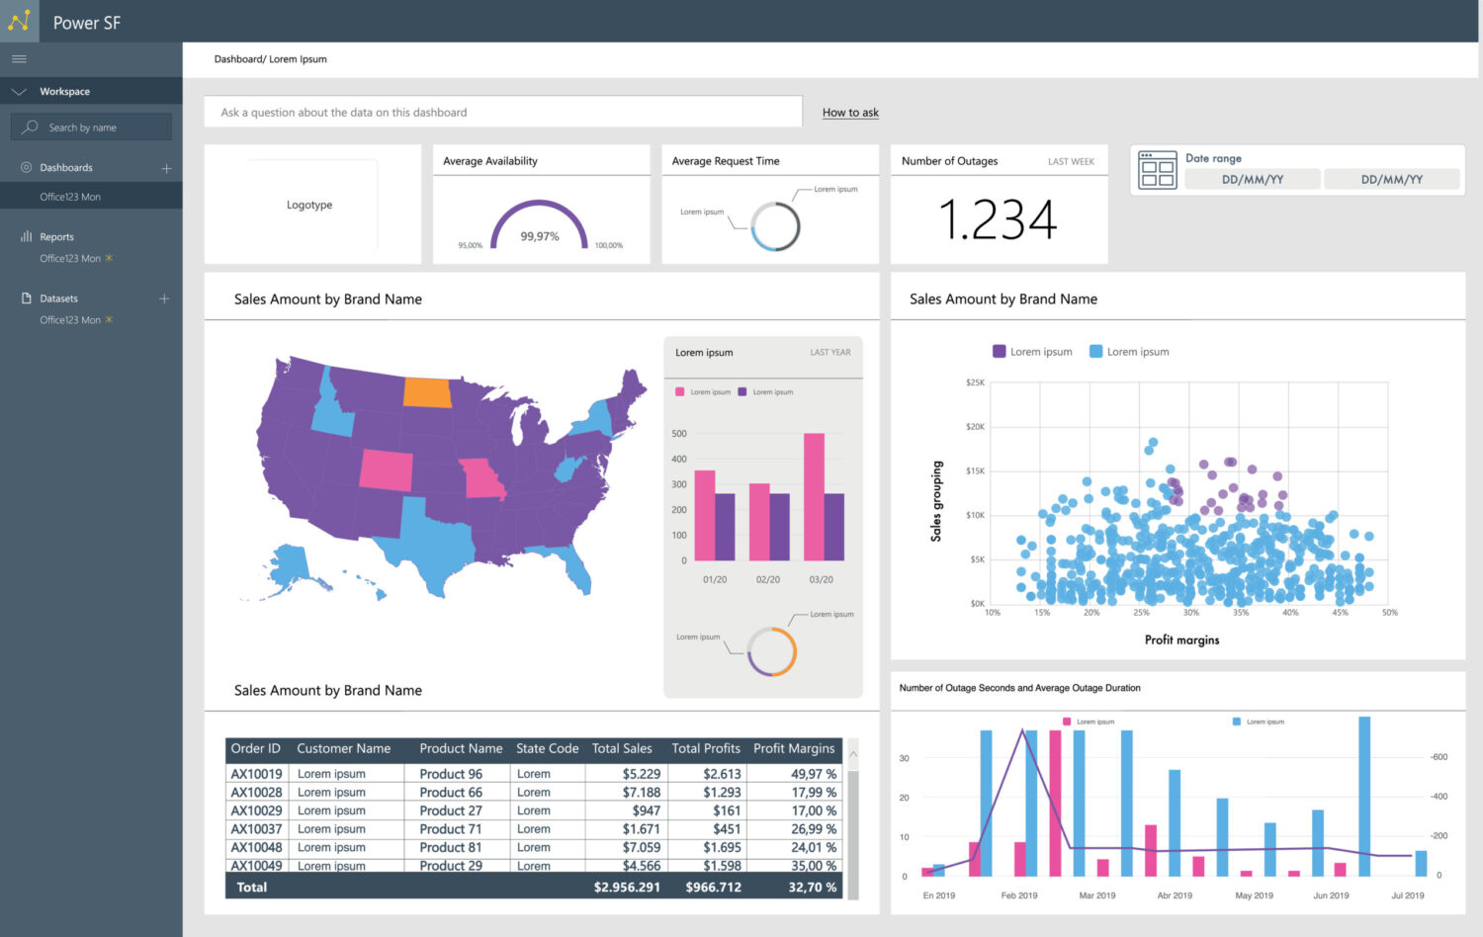Click the Power SF logo icon
Image resolution: width=1483 pixels, height=937 pixels.
pos(19,21)
